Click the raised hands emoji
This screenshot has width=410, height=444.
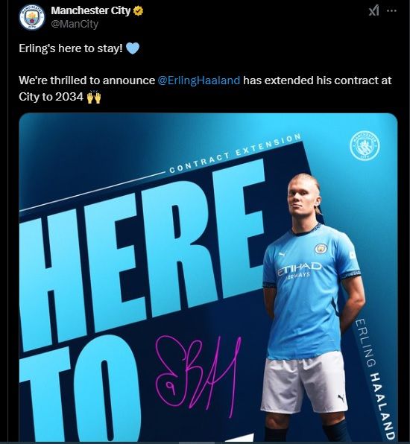(x=94, y=97)
